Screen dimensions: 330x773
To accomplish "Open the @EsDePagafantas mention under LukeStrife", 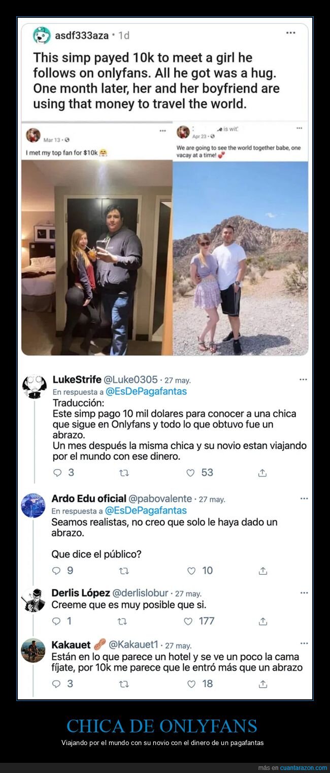I will tap(146, 391).
